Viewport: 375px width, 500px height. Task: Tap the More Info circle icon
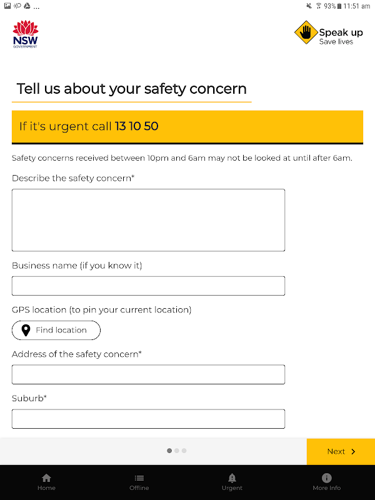326,478
